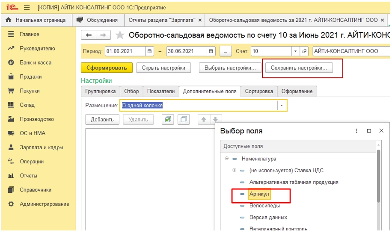Click the period start date field
The width and height of the screenshot is (392, 233).
pos(125,51)
